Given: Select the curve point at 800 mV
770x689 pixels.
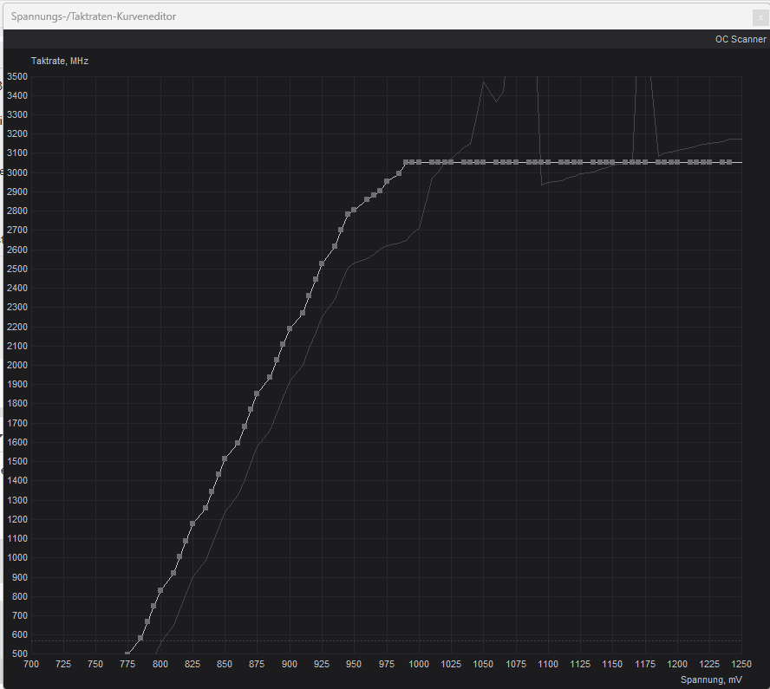Looking at the screenshot, I should (x=160, y=590).
